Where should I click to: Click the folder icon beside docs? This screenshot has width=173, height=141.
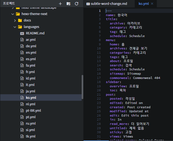pyautogui.click(x=20, y=20)
